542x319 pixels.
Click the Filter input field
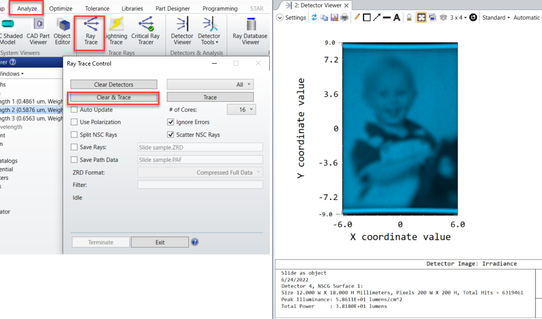click(200, 185)
